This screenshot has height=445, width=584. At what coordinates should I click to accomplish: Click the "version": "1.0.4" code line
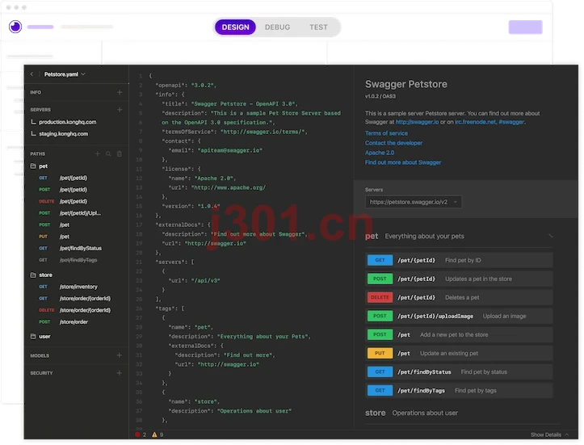[191, 206]
